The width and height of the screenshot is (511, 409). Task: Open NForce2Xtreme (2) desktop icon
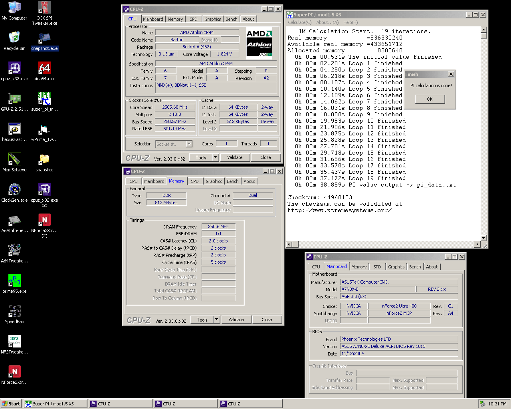point(44,226)
